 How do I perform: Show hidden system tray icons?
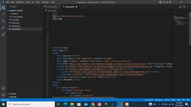pyautogui.click(x=159, y=104)
